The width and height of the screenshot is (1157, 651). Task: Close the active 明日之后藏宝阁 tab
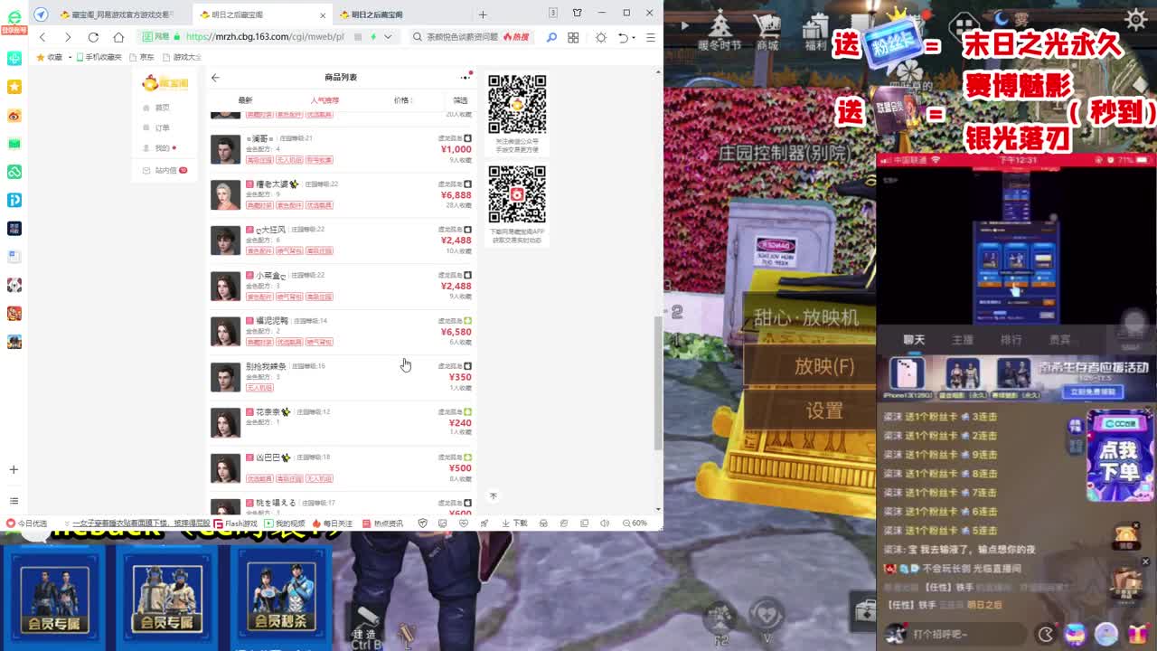click(323, 15)
